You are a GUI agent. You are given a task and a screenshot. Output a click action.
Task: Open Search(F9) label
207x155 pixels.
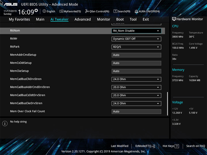pos(124,11)
